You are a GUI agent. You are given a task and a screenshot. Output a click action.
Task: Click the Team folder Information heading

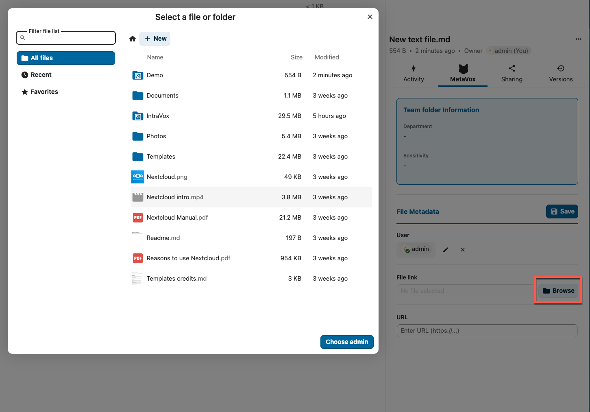(x=441, y=110)
